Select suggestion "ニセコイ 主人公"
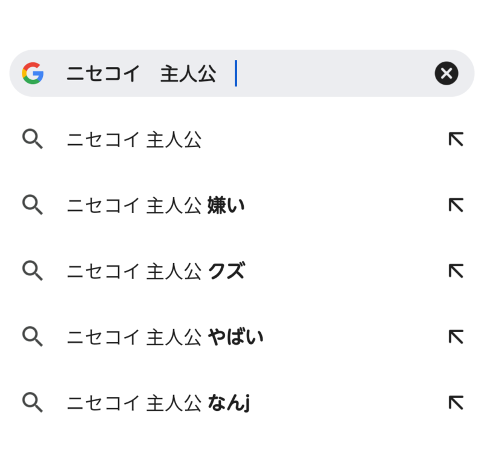Viewport: 484px width, 458px height. click(x=134, y=140)
